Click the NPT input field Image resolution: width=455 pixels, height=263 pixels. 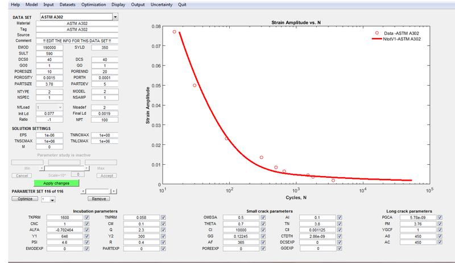pyautogui.click(x=105, y=120)
